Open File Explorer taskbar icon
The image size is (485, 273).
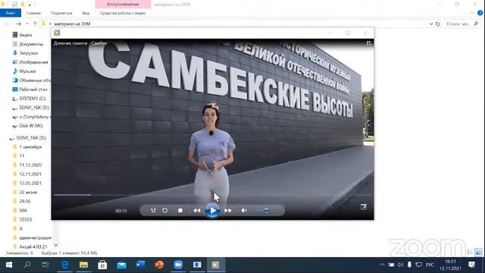(x=83, y=265)
